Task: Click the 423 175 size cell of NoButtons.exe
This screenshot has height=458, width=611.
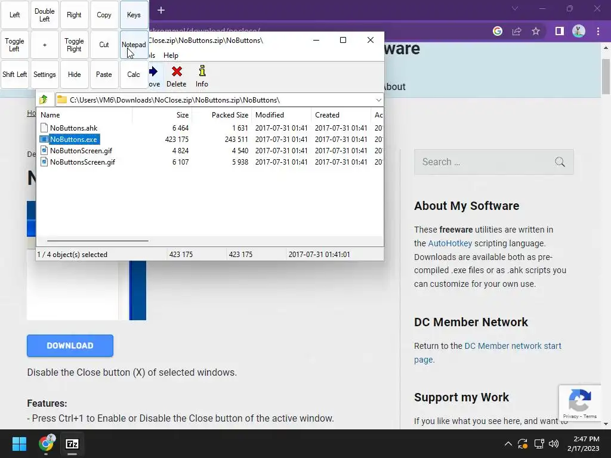Action: pos(177,139)
